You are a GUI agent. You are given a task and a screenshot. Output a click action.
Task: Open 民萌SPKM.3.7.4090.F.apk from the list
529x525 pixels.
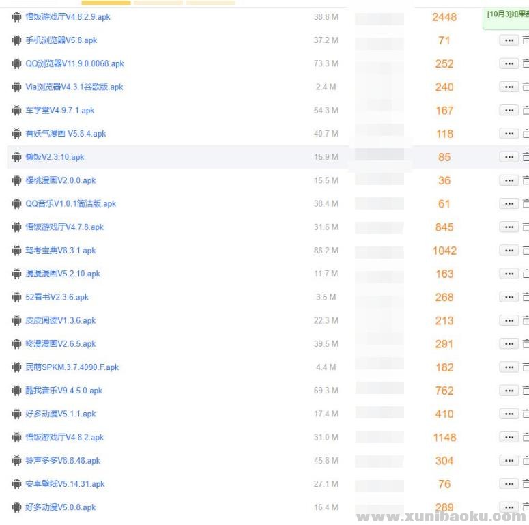[x=72, y=367]
